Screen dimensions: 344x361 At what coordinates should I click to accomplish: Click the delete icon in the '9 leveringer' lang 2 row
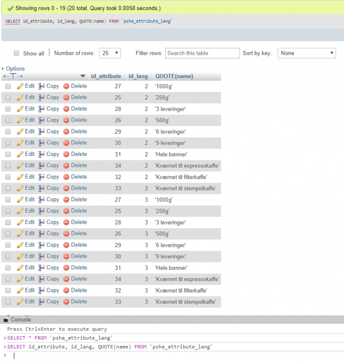click(66, 143)
